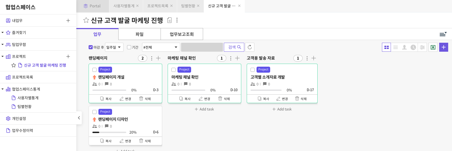Switch to the list view

tap(396, 47)
